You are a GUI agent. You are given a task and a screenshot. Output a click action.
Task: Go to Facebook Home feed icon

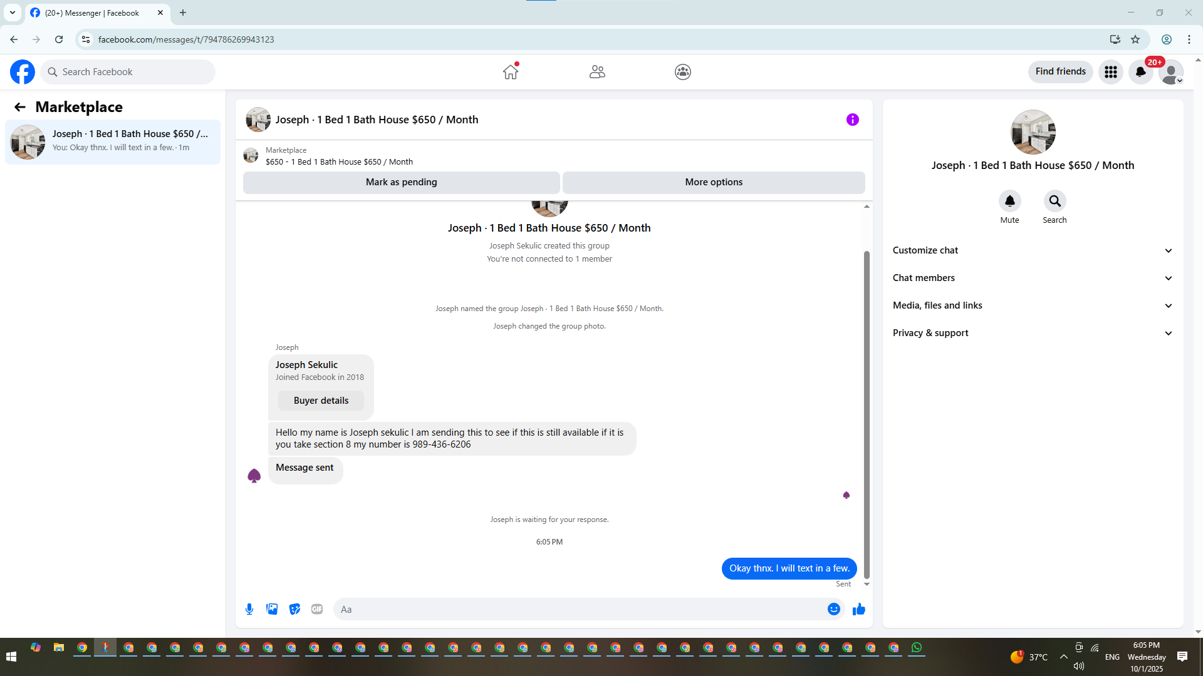(x=511, y=72)
